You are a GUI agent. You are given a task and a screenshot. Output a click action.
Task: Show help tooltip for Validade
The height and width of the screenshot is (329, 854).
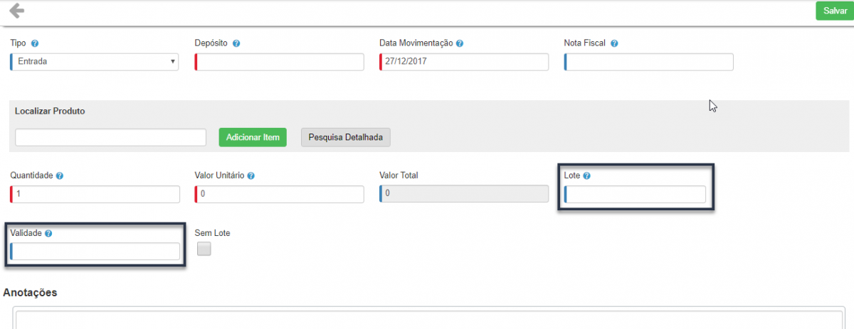tap(49, 233)
